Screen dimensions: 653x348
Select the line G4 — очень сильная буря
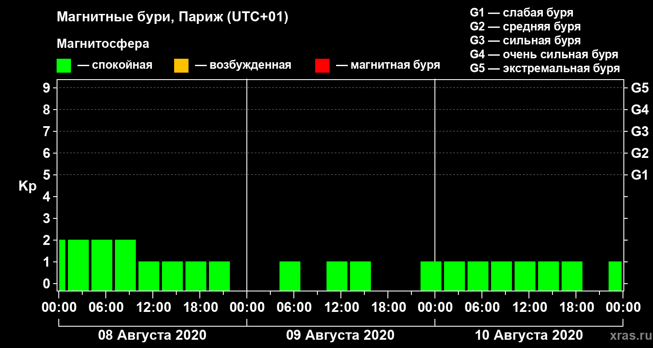pos(544,54)
